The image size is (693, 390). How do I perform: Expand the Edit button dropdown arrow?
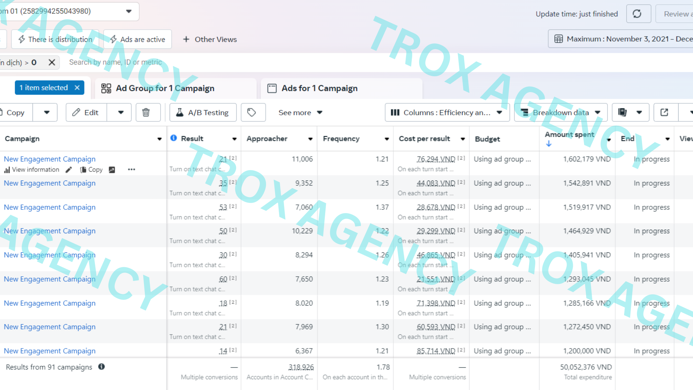(121, 113)
